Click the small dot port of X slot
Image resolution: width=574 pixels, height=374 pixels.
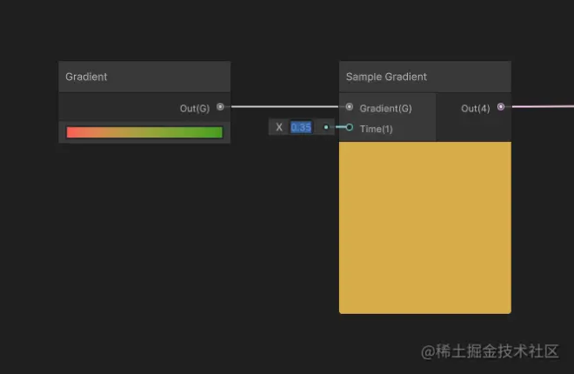click(326, 127)
